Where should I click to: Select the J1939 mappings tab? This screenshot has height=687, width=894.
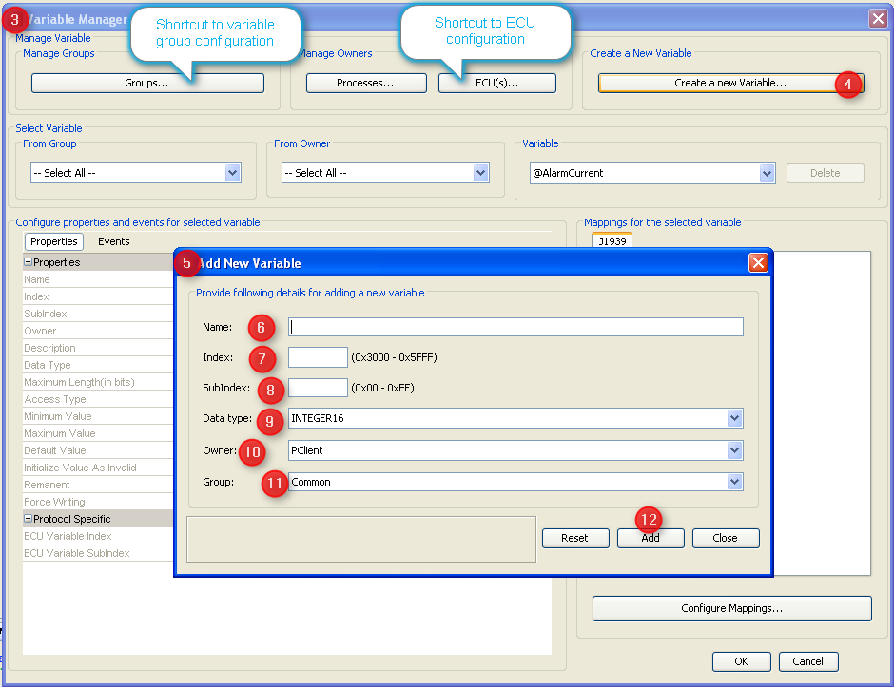(612, 240)
